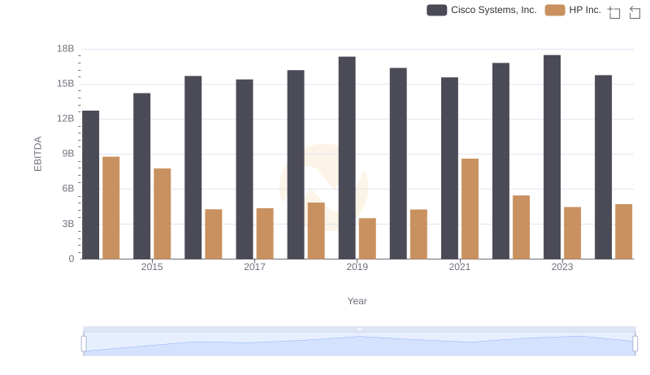Click the data zoom slider top grip

point(359,329)
